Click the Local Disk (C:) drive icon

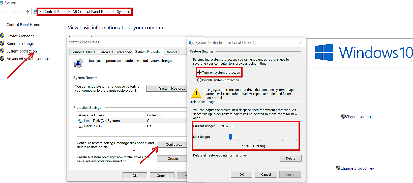(x=81, y=121)
